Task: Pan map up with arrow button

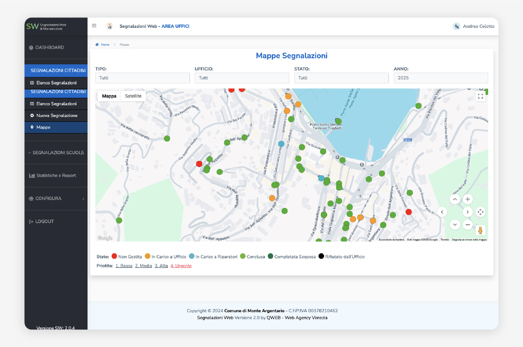Action: (x=455, y=200)
